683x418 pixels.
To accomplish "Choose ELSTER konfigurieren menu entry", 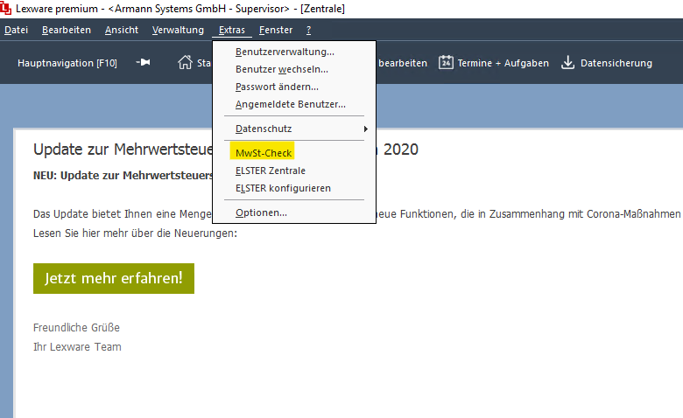I will [294, 188].
